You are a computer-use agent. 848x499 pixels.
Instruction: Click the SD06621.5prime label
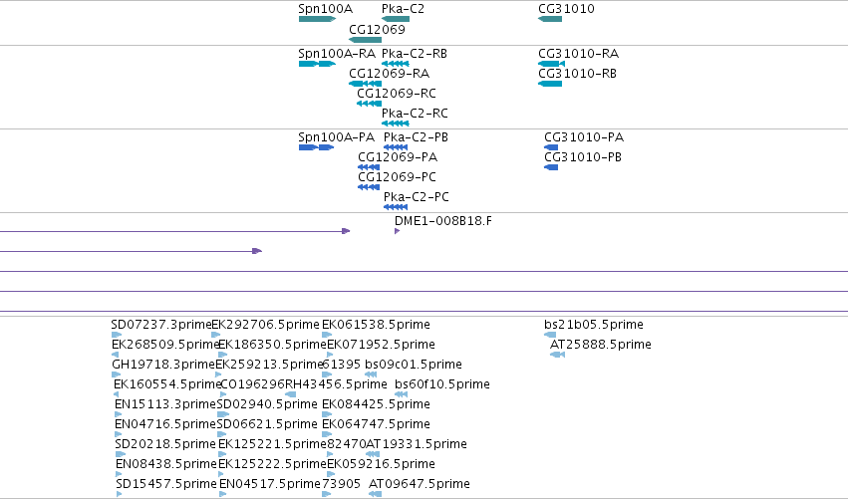[x=267, y=425]
